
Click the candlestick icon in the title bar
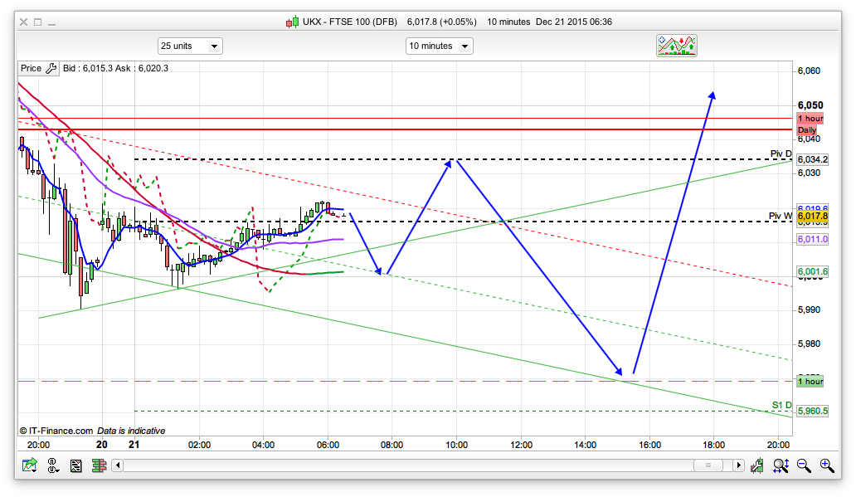291,22
